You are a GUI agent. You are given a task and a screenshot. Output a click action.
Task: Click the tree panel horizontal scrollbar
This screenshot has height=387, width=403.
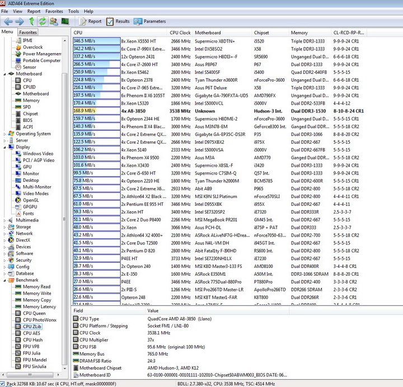click(30, 375)
